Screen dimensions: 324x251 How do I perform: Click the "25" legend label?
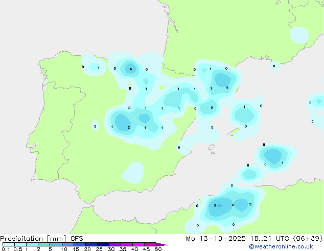[99, 249]
